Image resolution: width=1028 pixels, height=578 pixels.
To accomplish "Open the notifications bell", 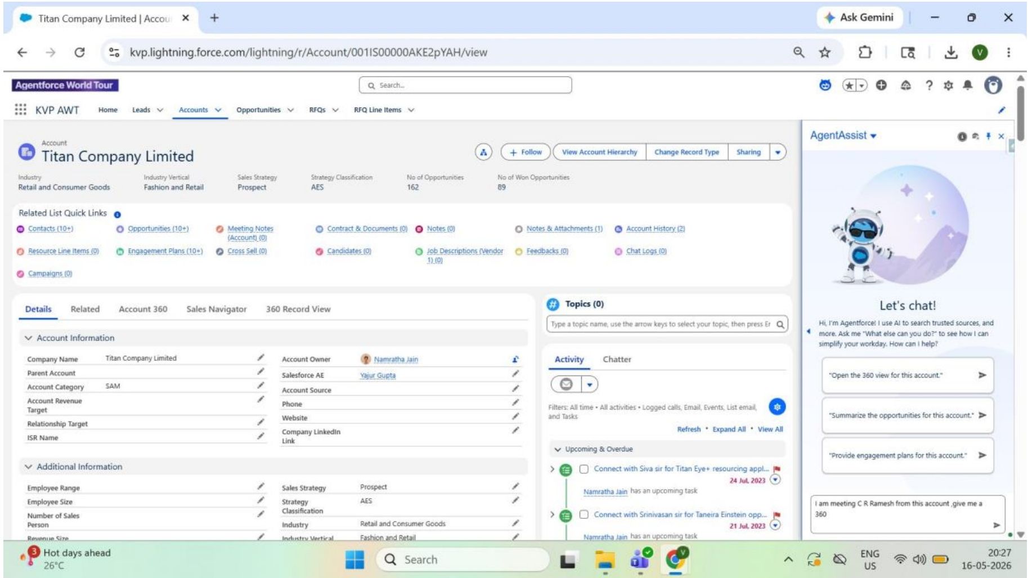I will pyautogui.click(x=968, y=86).
